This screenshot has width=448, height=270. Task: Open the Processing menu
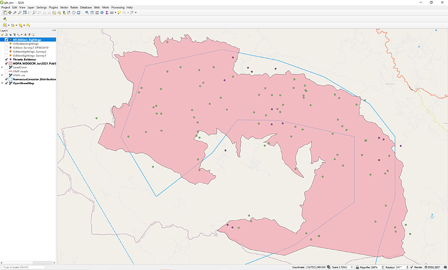click(118, 7)
